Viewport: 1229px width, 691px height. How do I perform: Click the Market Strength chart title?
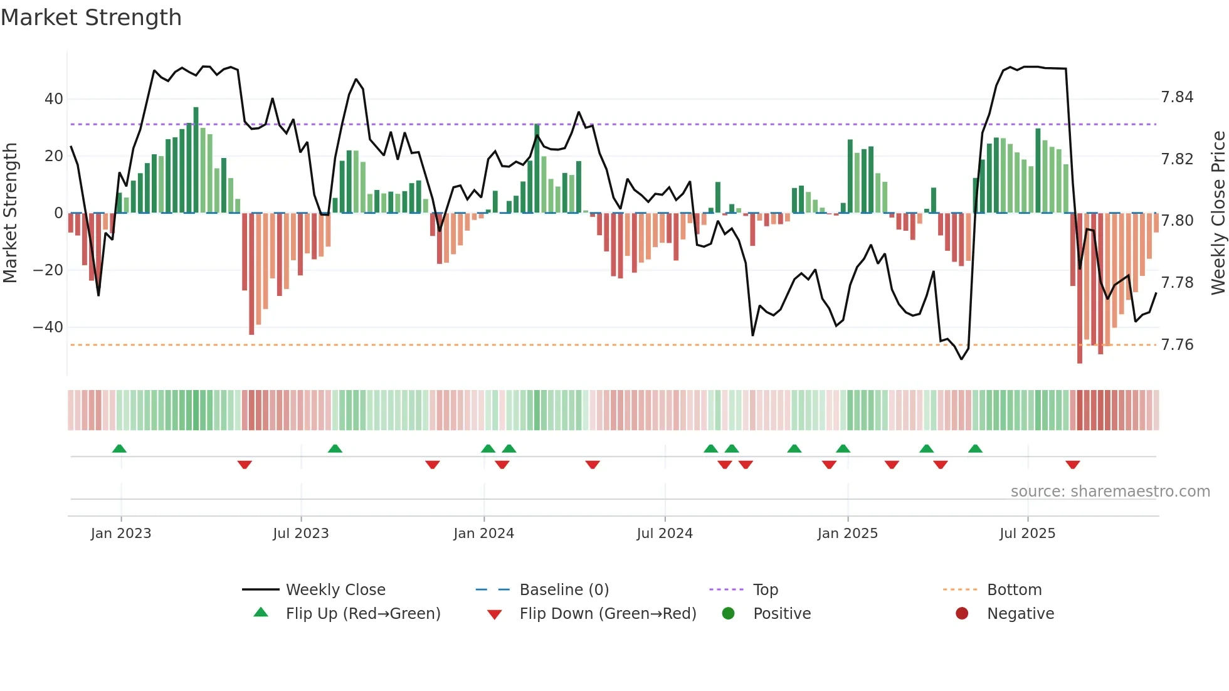click(x=92, y=18)
